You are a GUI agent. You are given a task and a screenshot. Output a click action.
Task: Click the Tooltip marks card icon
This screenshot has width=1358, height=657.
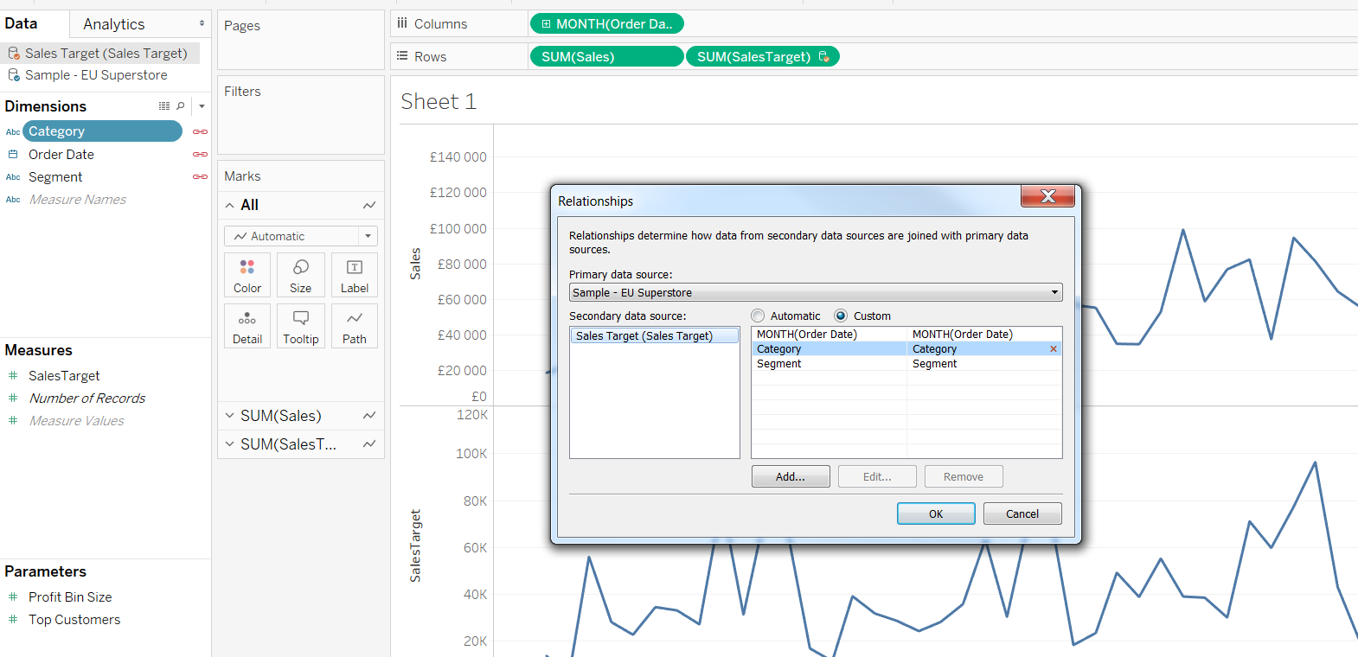[301, 326]
